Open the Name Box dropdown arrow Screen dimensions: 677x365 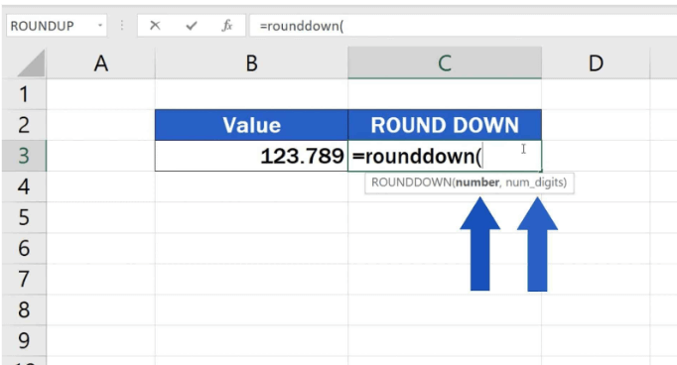99,26
